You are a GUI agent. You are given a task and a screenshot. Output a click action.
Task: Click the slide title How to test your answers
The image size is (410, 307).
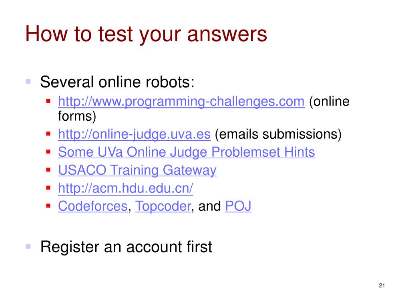click(x=146, y=34)
